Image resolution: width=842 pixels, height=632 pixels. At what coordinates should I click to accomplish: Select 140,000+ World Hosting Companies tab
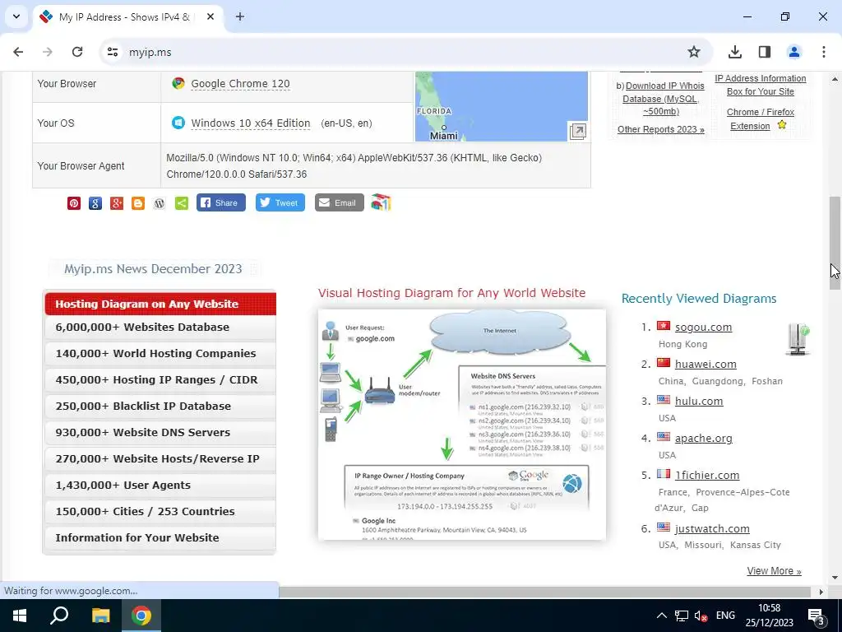[160, 354]
